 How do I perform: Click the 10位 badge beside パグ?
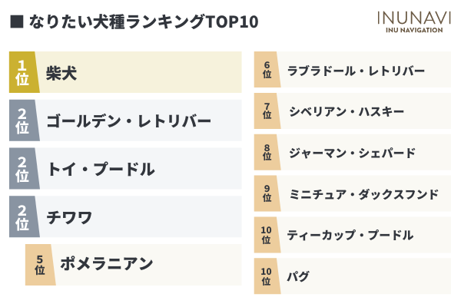[x=267, y=276]
